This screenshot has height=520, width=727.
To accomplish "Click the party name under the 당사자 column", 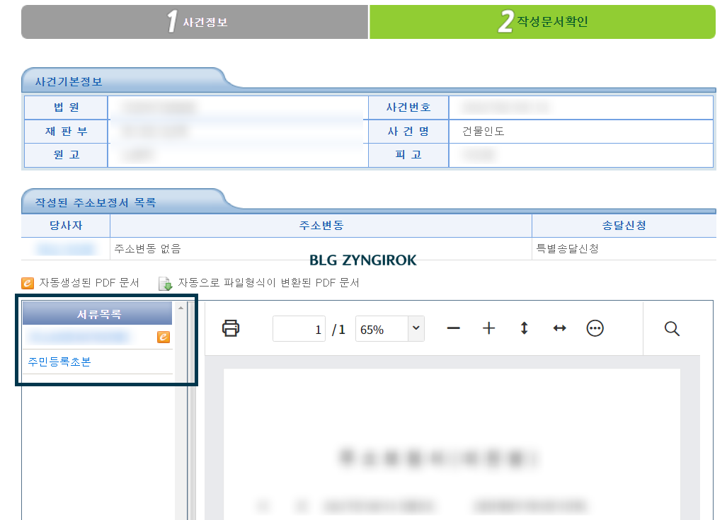I will [x=66, y=248].
